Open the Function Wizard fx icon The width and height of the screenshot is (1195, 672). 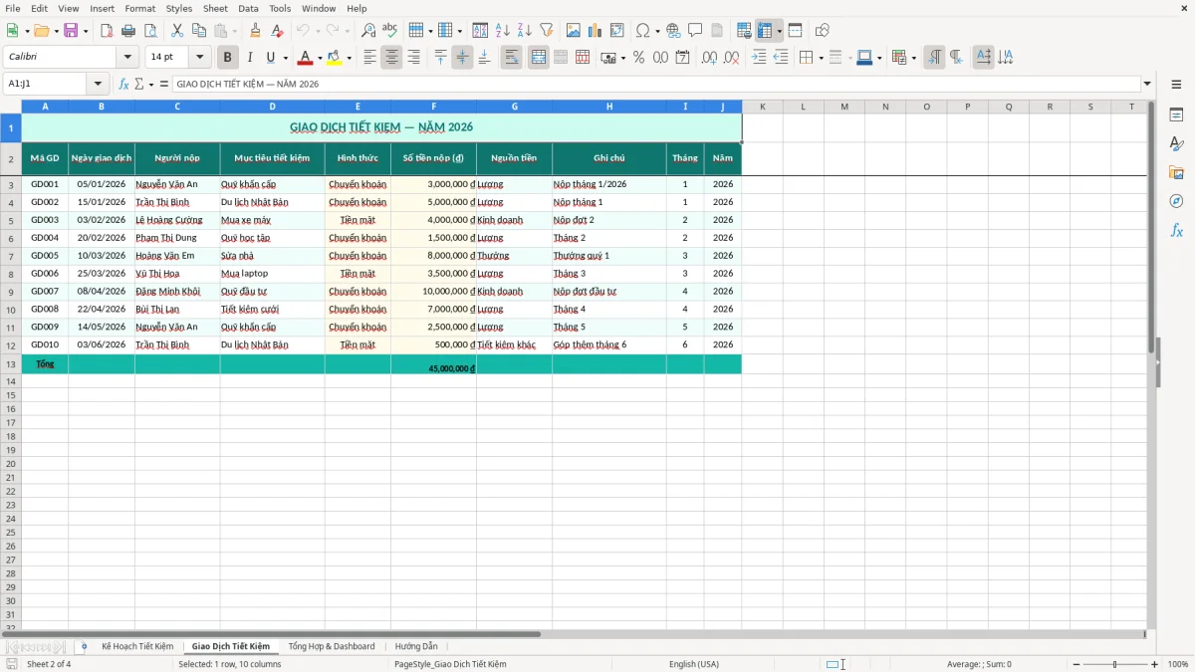coord(124,85)
